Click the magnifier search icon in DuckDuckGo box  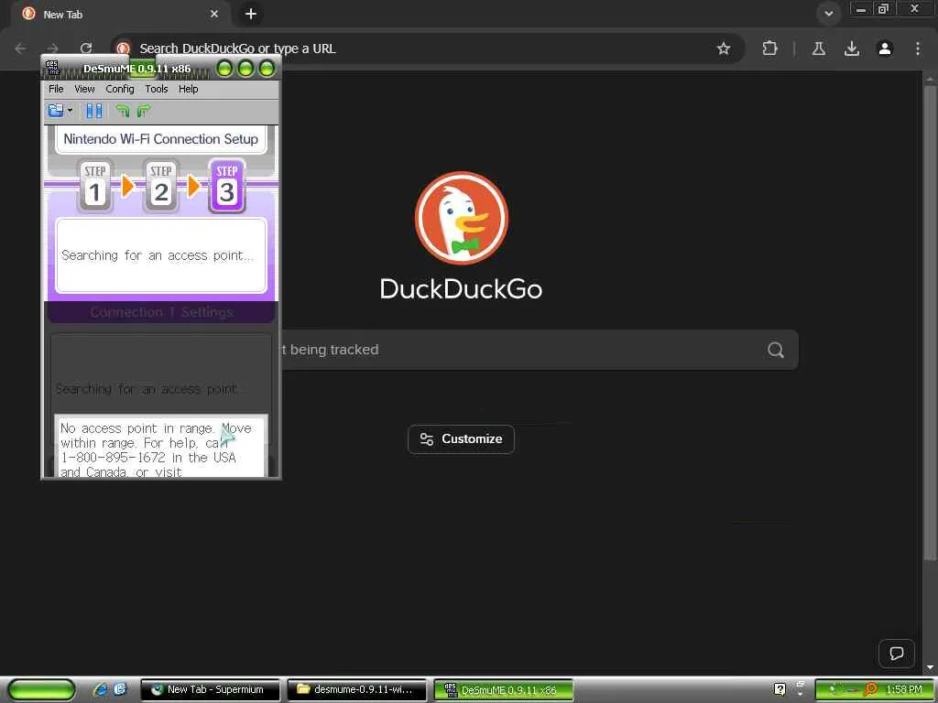point(776,350)
